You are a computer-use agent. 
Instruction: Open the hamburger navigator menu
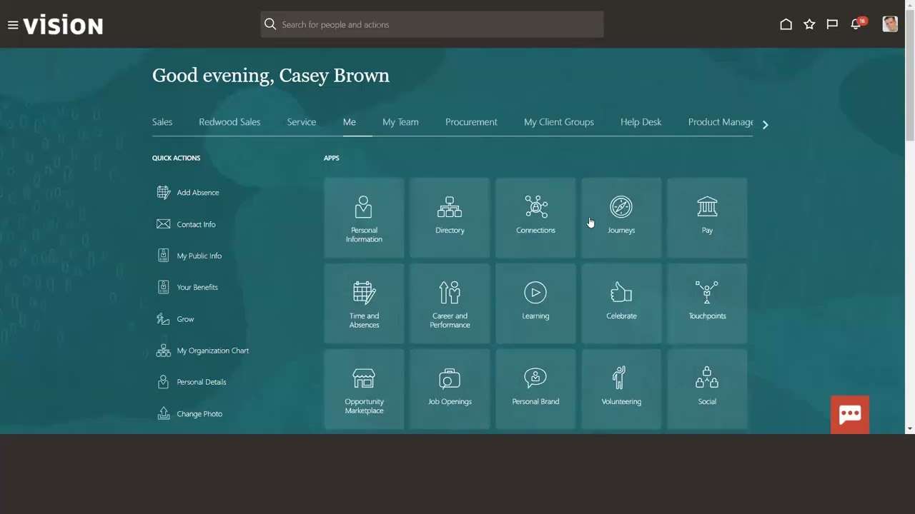[x=12, y=25]
